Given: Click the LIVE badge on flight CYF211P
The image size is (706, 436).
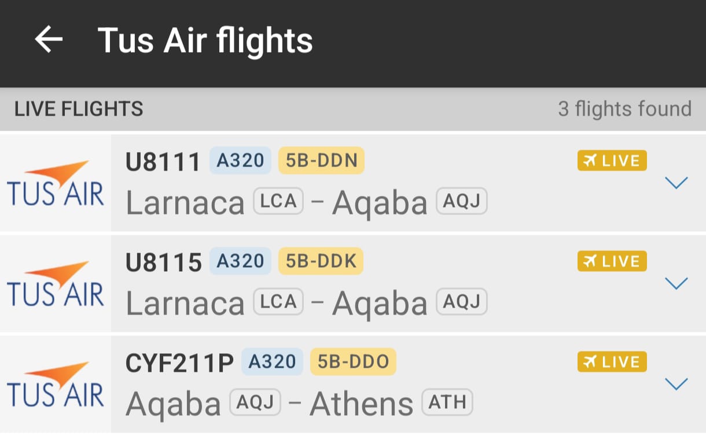Looking at the screenshot, I should [612, 362].
